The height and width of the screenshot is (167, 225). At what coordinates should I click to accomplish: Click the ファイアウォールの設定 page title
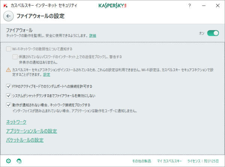point(40,16)
